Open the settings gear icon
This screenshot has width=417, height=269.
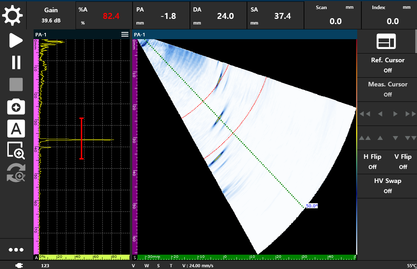(x=13, y=15)
